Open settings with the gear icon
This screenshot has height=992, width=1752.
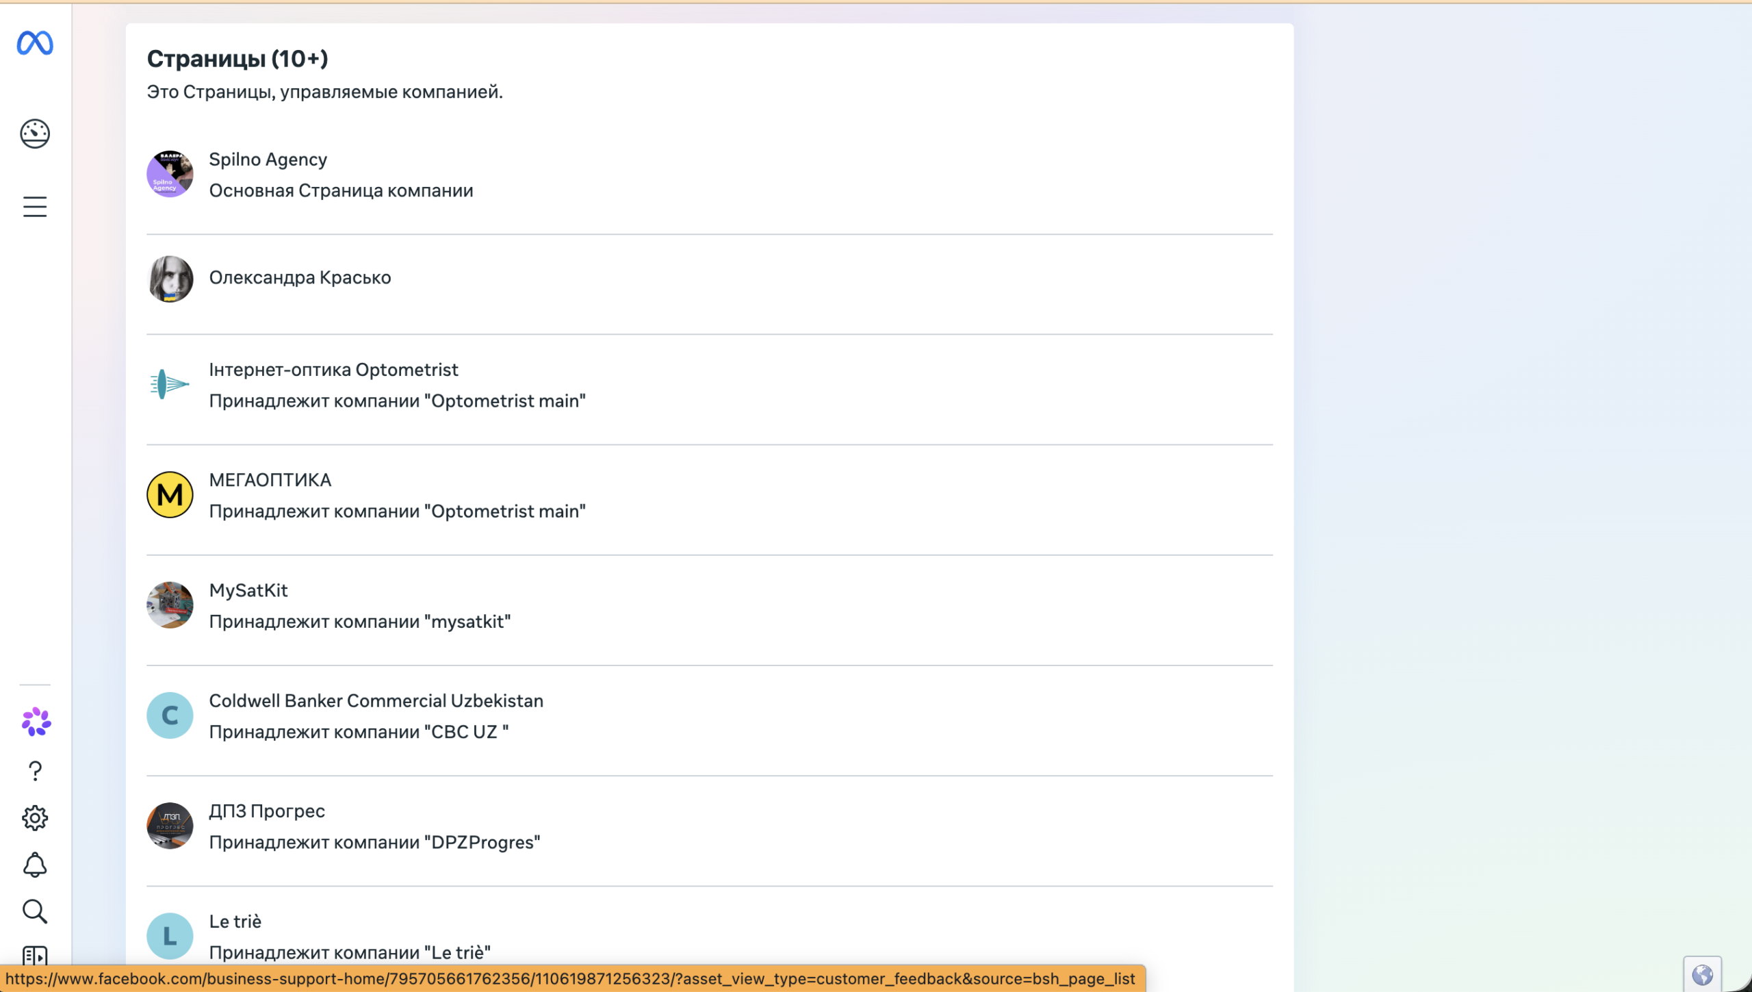[35, 818]
